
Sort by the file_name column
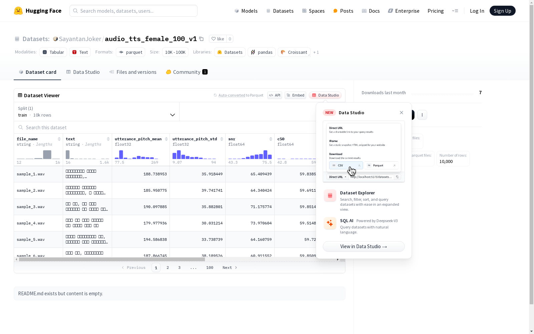pyautogui.click(x=59, y=139)
